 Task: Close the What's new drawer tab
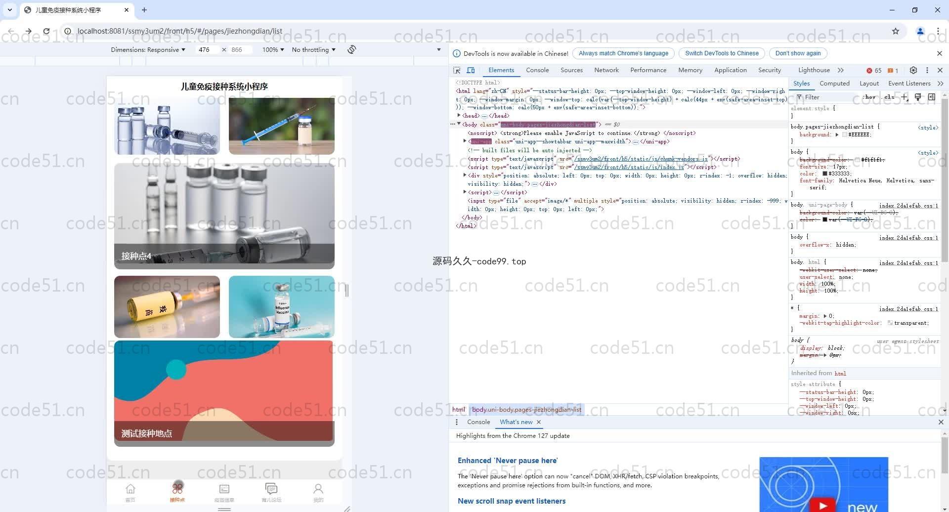[x=539, y=422]
